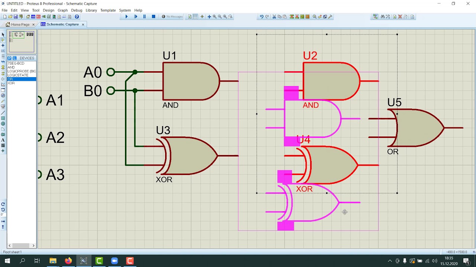The width and height of the screenshot is (476, 267).
Task: Click the Zoom to area icon
Action: tap(230, 17)
